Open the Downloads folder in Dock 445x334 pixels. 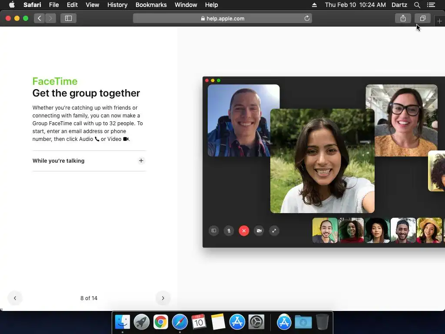303,322
